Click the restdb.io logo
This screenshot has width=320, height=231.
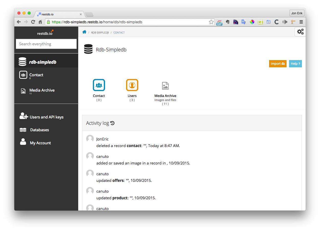(45, 33)
